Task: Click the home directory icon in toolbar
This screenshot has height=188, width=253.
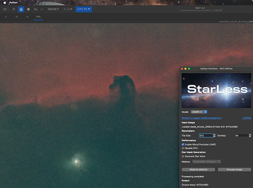Action: pyautogui.click(x=21, y=9)
